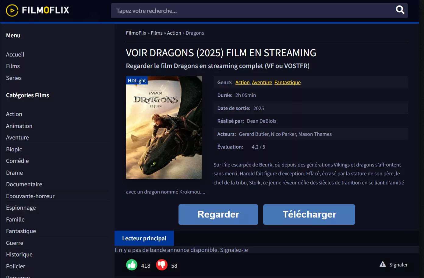The image size is (424, 278).
Task: Click the HDLight quality badge
Action: tap(137, 80)
